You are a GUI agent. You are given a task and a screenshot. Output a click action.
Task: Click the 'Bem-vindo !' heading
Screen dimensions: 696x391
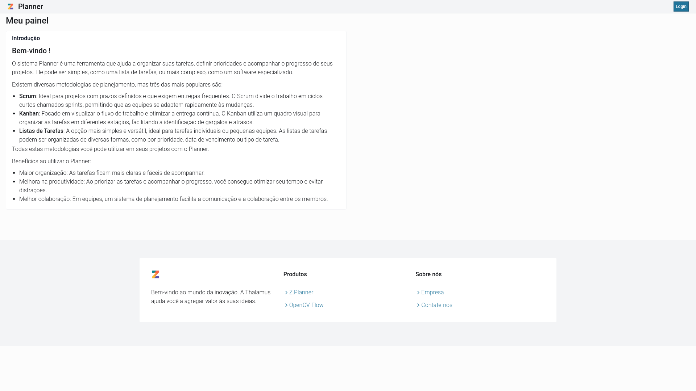[31, 51]
